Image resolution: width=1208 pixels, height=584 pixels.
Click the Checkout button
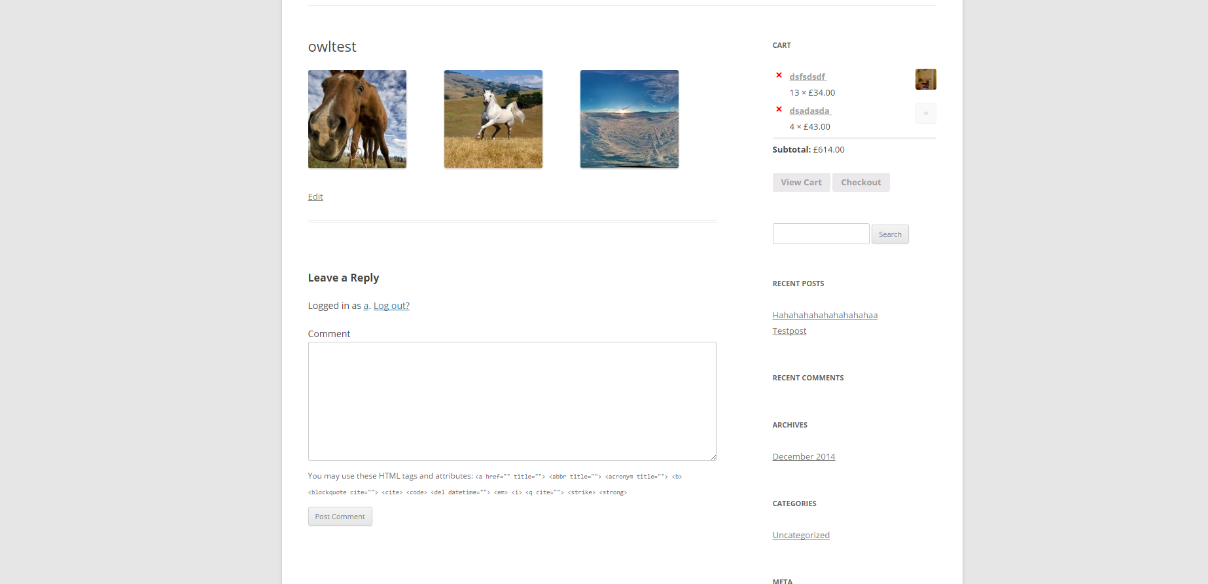[861, 182]
